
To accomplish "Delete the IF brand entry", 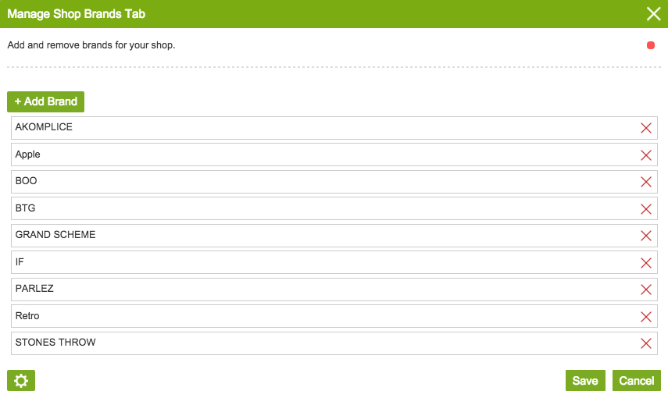I will tap(646, 263).
